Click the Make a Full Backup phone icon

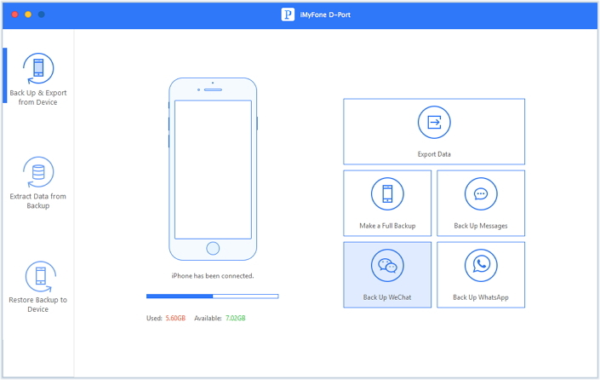(x=387, y=193)
